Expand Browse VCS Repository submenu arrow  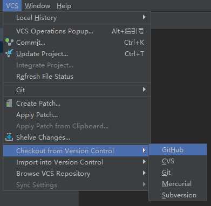coord(144,173)
